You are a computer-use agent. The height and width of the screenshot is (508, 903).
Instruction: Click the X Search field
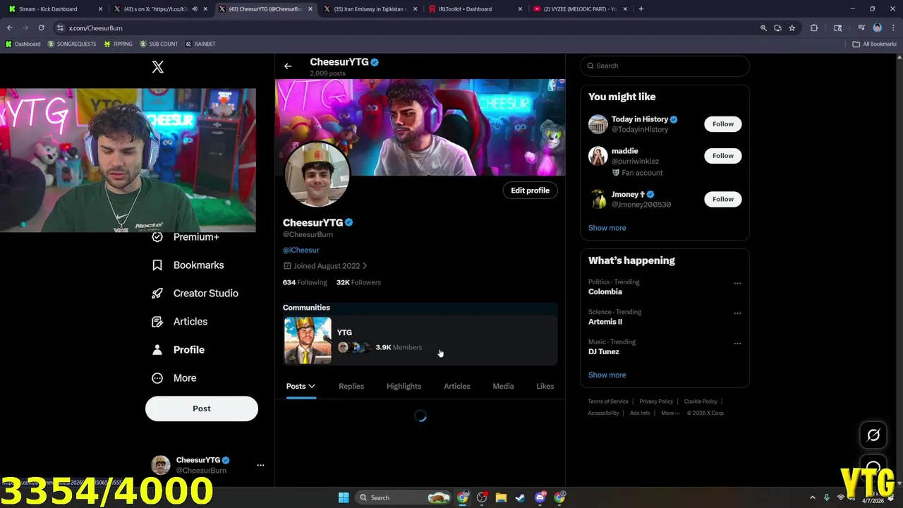[665, 66]
